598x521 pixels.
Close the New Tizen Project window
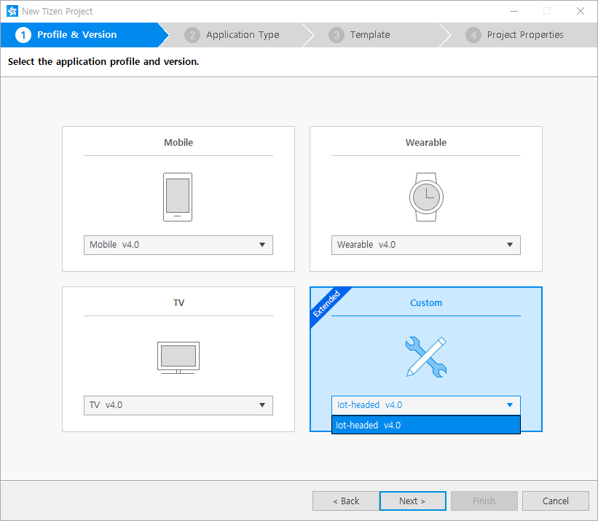click(x=580, y=11)
